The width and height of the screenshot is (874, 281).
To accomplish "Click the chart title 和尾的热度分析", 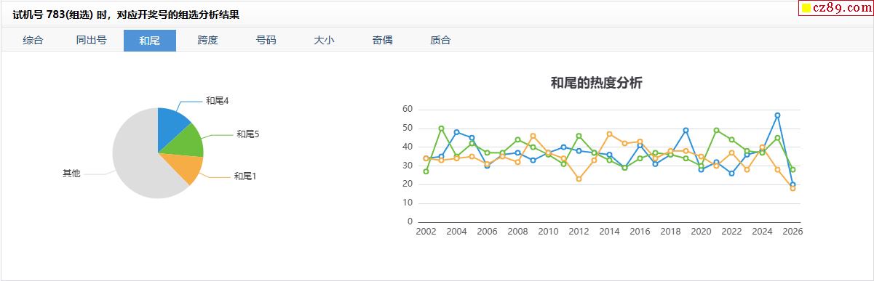I will (x=597, y=83).
